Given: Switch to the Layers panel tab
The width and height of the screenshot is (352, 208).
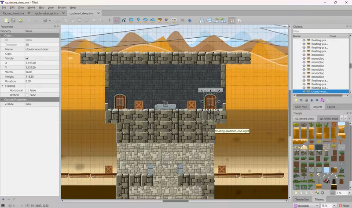Looking at the screenshot, I should coord(331,107).
